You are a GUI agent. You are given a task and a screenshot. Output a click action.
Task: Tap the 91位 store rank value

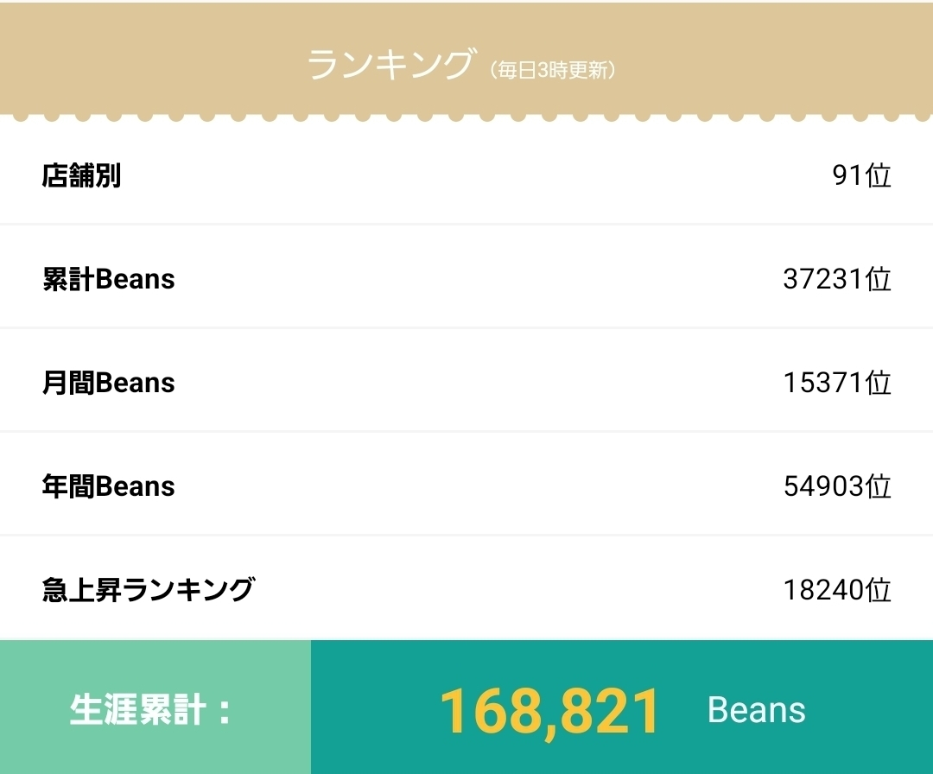[860, 176]
